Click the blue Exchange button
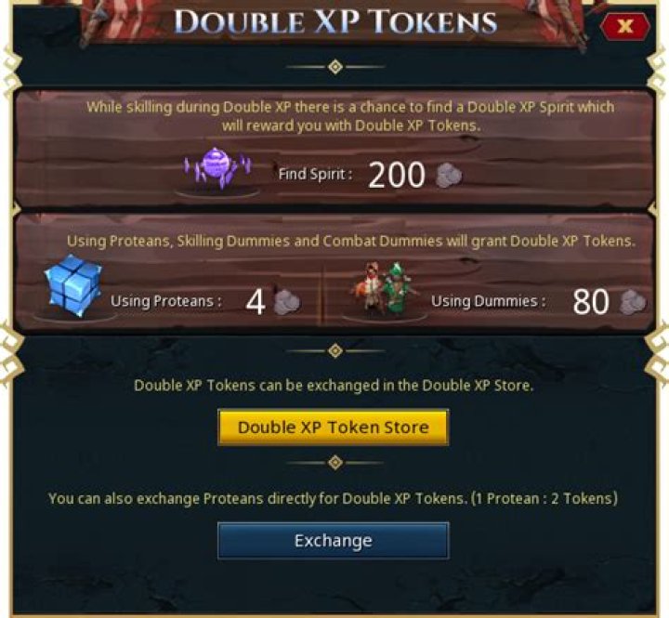This screenshot has width=669, height=618. click(334, 540)
